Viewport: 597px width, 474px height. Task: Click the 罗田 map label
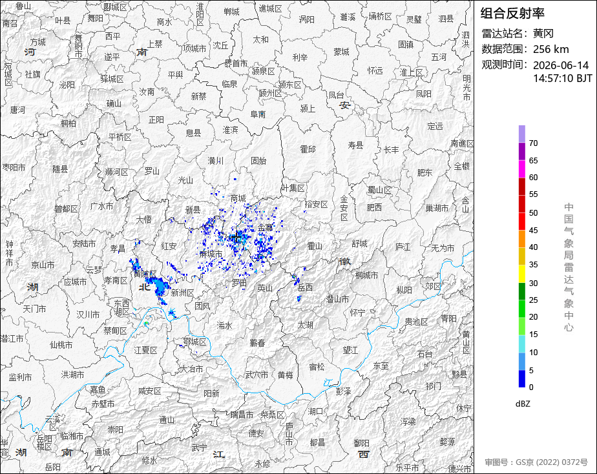click(240, 283)
